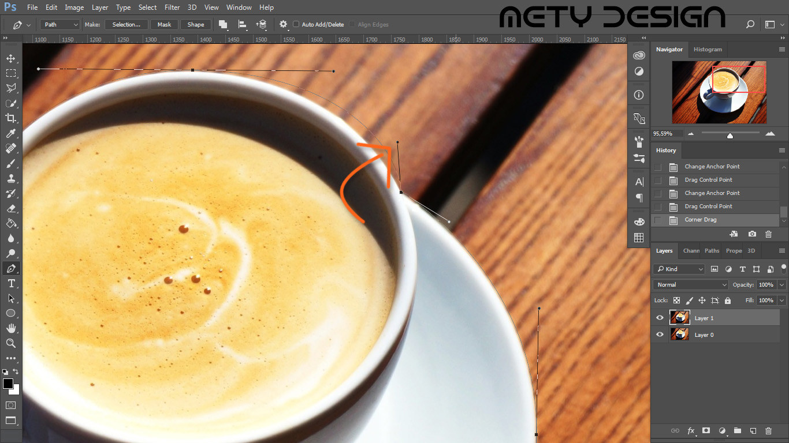
Task: Select the Healing Brush tool
Action: point(10,148)
